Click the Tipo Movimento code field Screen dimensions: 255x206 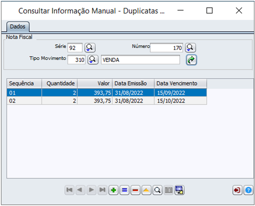pyautogui.click(x=77, y=59)
